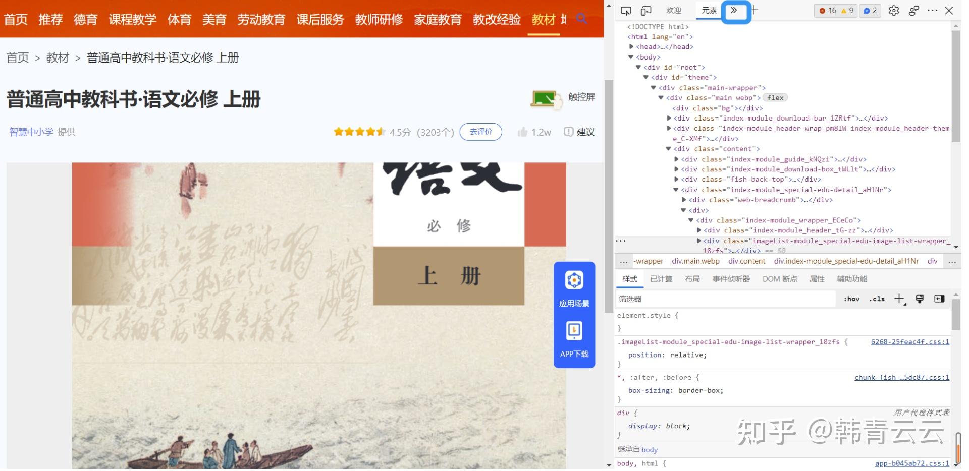
Task: Expand the index-module_download-bar div node
Action: [669, 119]
